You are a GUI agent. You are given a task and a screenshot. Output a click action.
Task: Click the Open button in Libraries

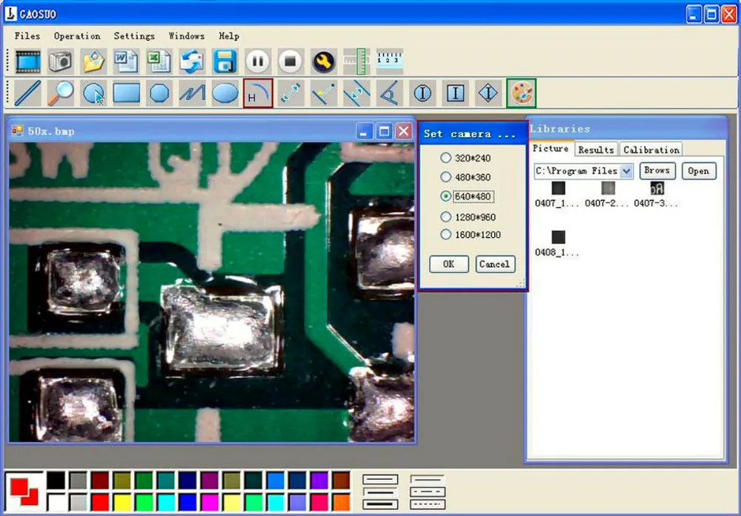[699, 171]
